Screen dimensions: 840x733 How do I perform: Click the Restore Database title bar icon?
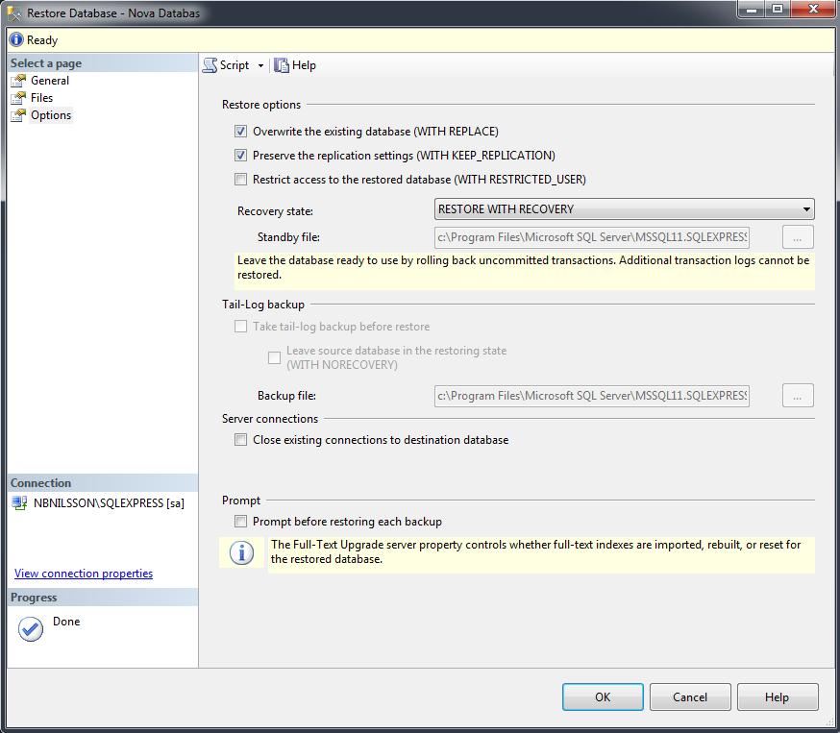[x=14, y=12]
